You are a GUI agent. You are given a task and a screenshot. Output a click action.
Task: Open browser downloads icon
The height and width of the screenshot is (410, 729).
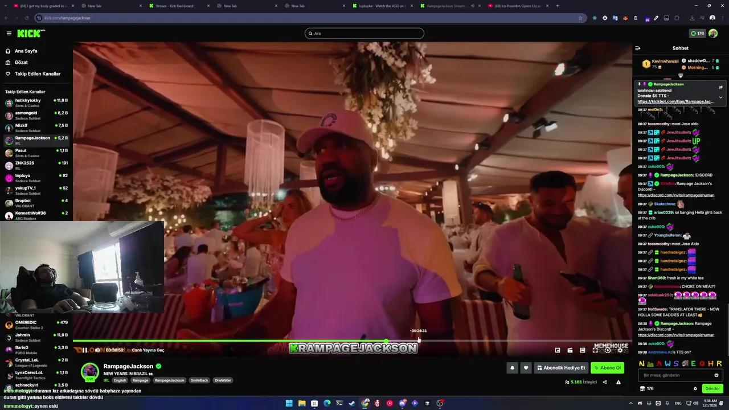click(692, 18)
